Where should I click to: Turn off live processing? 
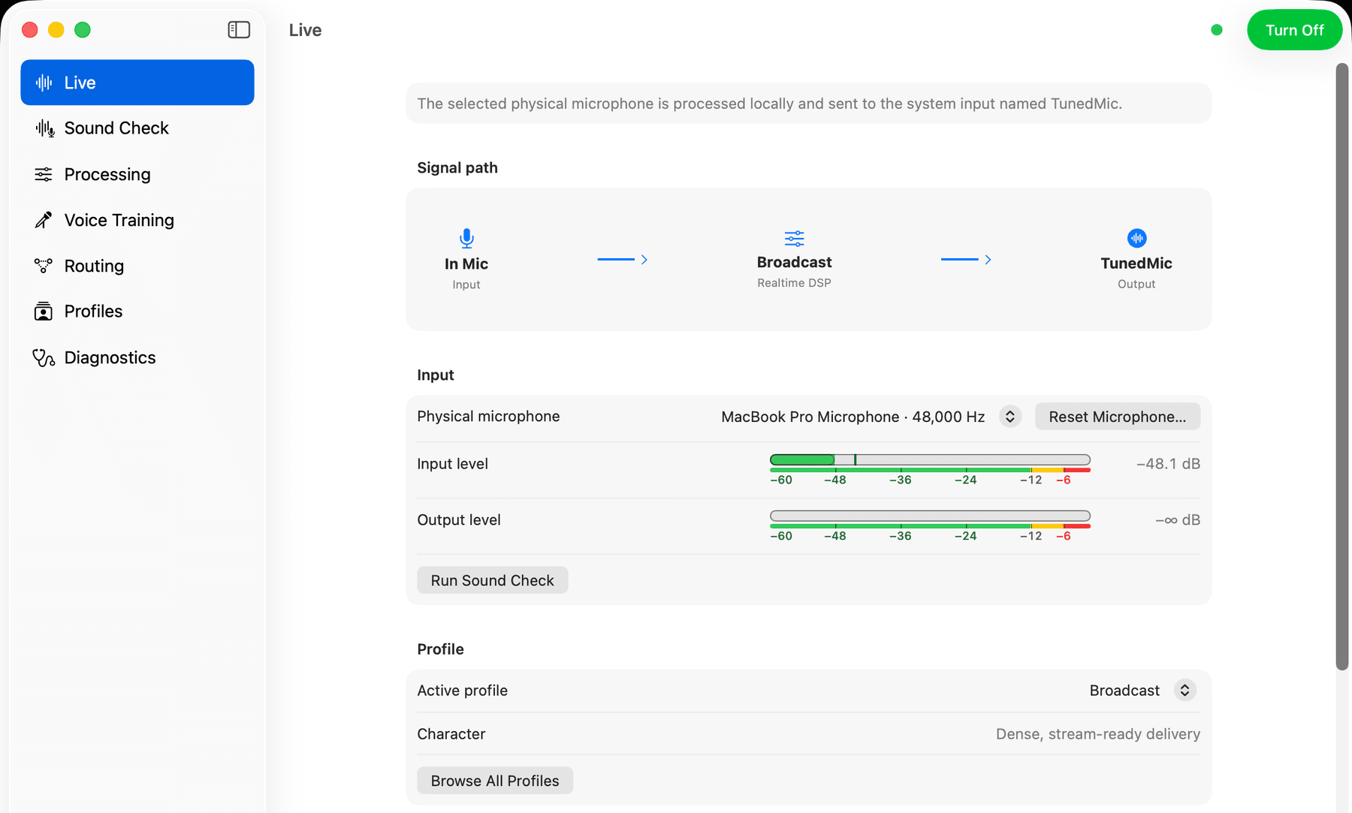coord(1294,30)
